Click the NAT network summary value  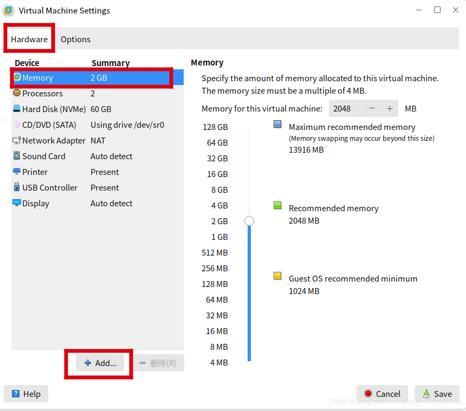pyautogui.click(x=98, y=141)
